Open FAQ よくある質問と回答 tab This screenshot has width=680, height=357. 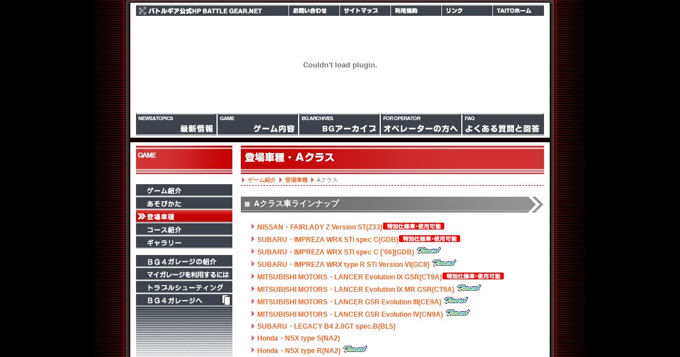503,125
